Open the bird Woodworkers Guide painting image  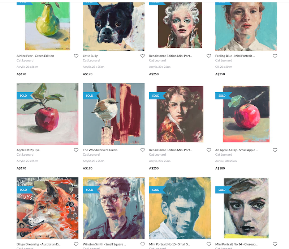click(114, 114)
